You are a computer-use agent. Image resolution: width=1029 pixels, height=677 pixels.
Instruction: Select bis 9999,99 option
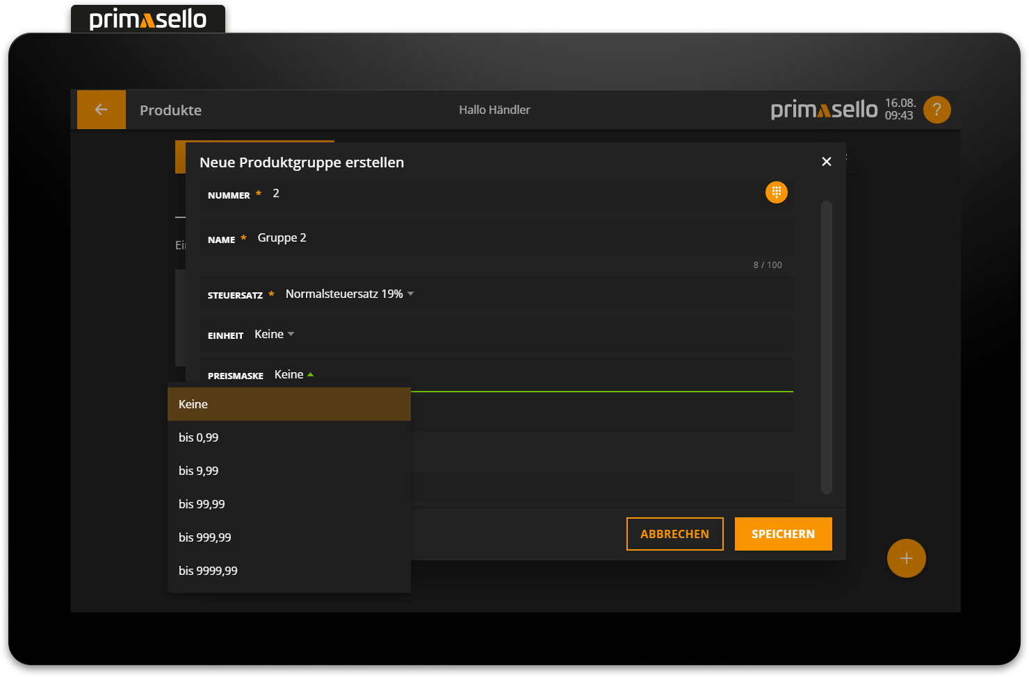pos(289,571)
